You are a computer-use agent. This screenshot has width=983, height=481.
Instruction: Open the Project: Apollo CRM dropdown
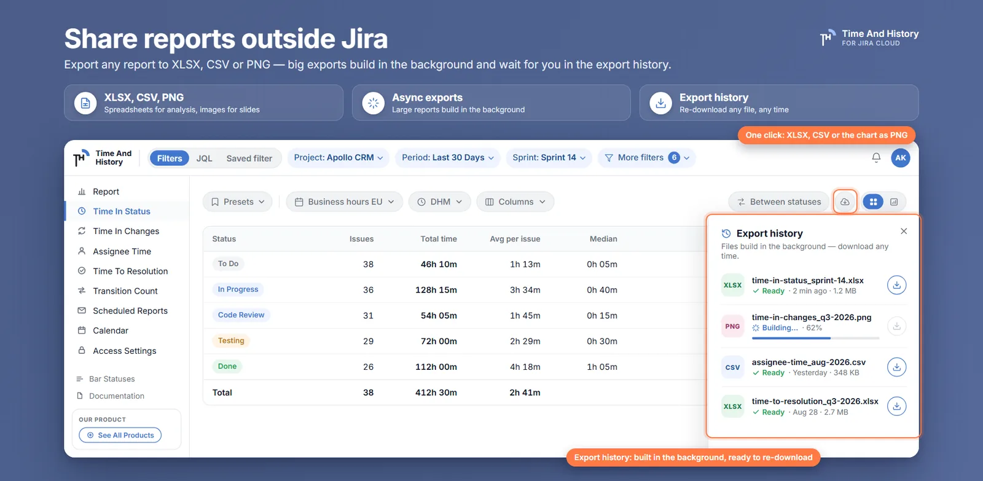tap(339, 158)
